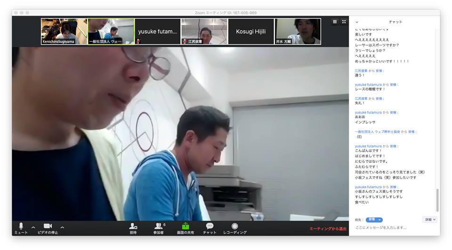Select KenichiroSugiyama video thumbnail
The image size is (452, 250).
(x=64, y=31)
